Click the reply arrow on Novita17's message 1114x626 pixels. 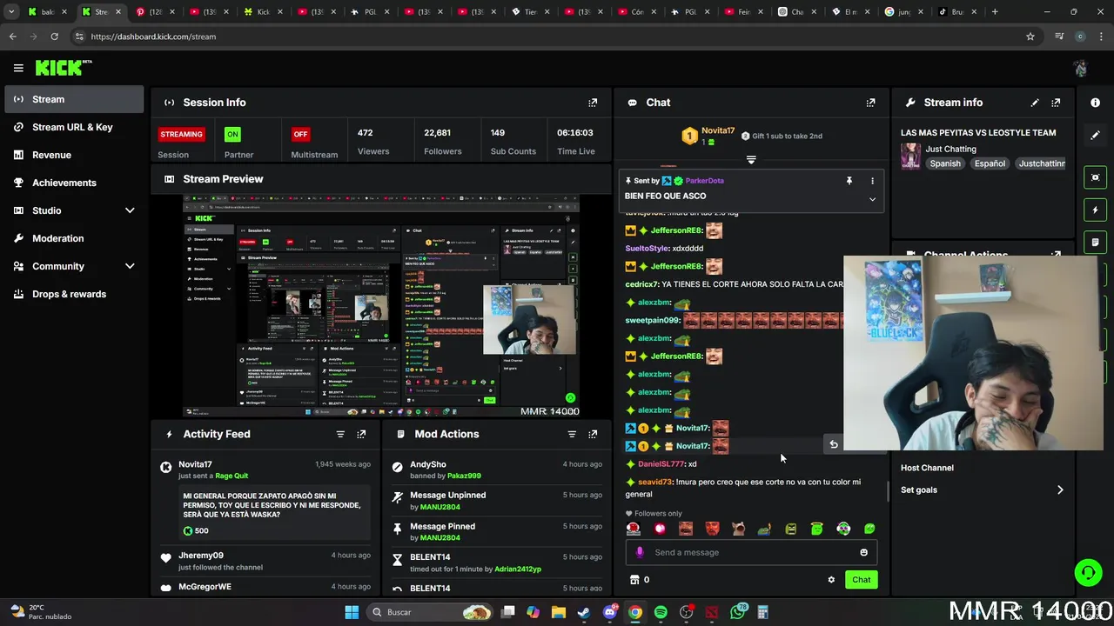pyautogui.click(x=833, y=445)
